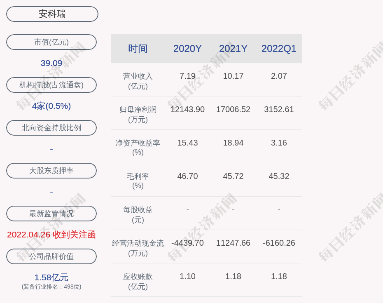Click the 毛利率(%) row label
The width and height of the screenshot is (383, 303).
pyautogui.click(x=138, y=181)
